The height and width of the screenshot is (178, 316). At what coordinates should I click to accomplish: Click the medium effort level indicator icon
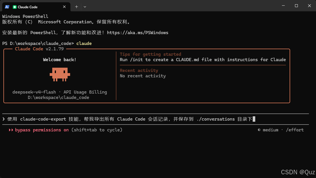coord(259,130)
